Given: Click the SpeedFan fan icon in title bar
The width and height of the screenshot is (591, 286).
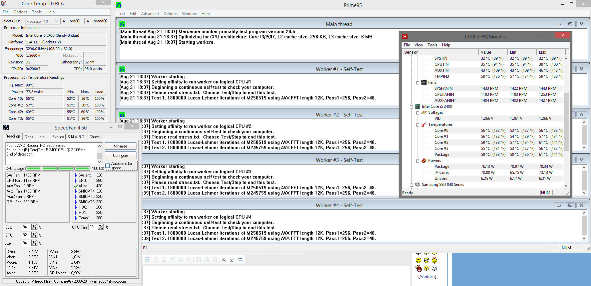Looking at the screenshot, I should point(6,127).
